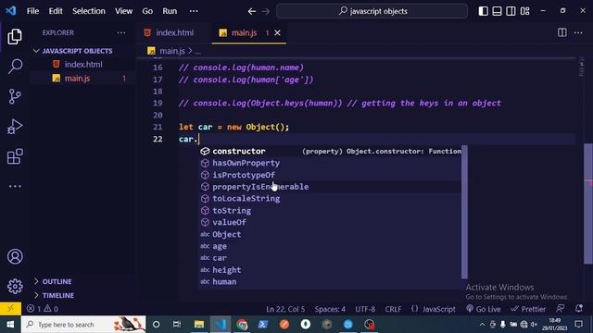593x333 pixels.
Task: Select the propertyIsEnumerable suggestion
Action: pos(330,187)
